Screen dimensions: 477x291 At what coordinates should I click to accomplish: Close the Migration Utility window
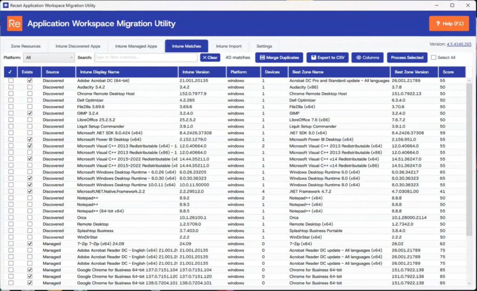pos(468,5)
